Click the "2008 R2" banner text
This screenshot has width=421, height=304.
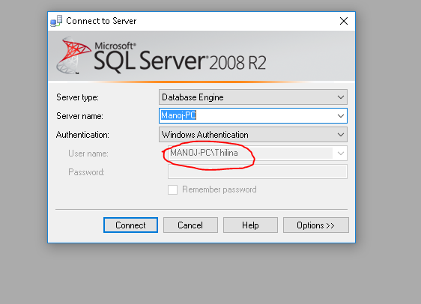[x=237, y=63]
